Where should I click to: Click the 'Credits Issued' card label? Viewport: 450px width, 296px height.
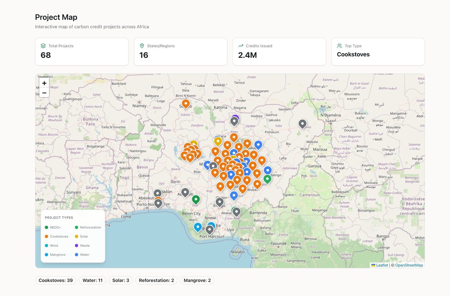point(259,46)
